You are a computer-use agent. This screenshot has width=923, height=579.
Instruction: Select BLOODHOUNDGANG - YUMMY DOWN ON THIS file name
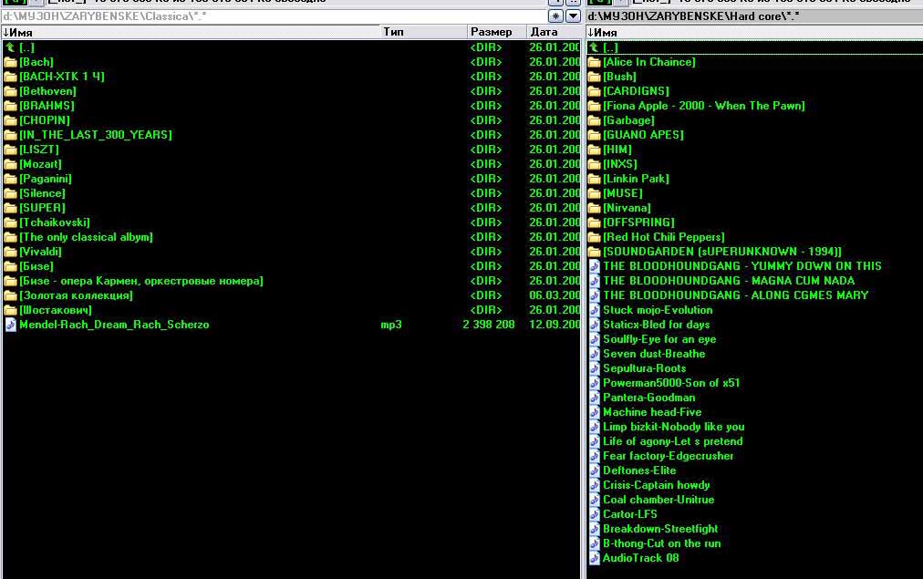(x=742, y=266)
